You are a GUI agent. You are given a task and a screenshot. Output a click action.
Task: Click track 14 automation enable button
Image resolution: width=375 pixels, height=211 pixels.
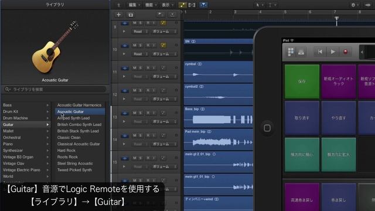[x=163, y=135]
